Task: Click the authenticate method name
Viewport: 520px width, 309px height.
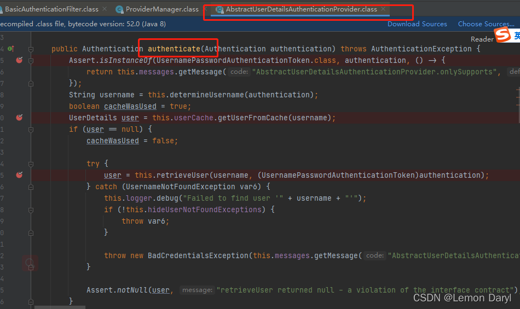Action: tap(174, 49)
